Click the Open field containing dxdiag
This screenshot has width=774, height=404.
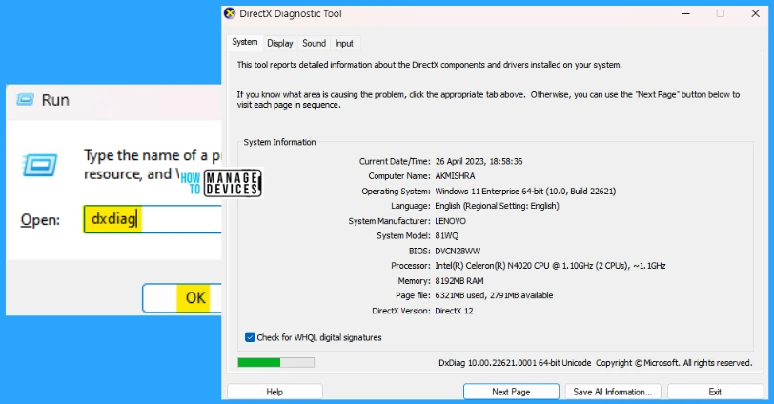pyautogui.click(x=153, y=219)
